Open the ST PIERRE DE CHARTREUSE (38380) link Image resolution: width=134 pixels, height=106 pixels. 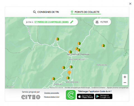(51, 22)
